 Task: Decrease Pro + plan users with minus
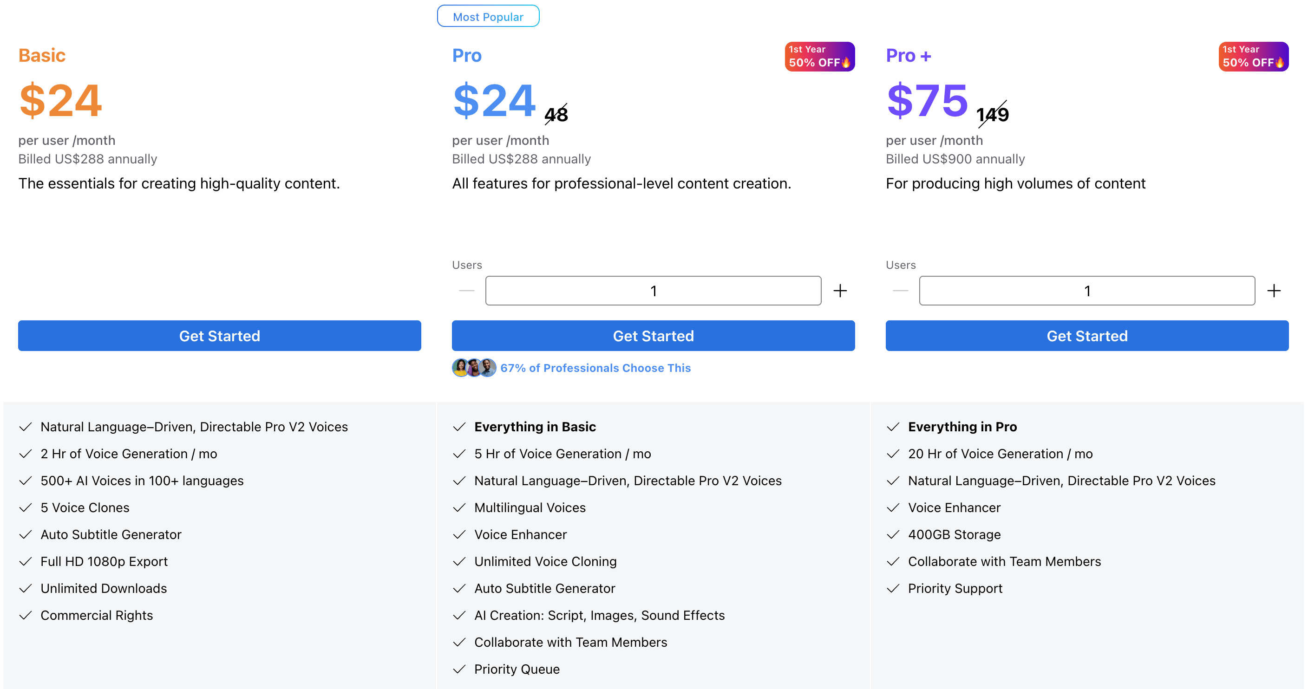(900, 291)
